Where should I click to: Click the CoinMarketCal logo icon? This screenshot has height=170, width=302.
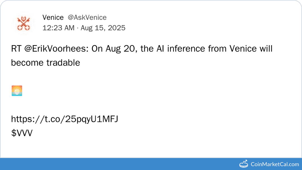tap(244, 164)
